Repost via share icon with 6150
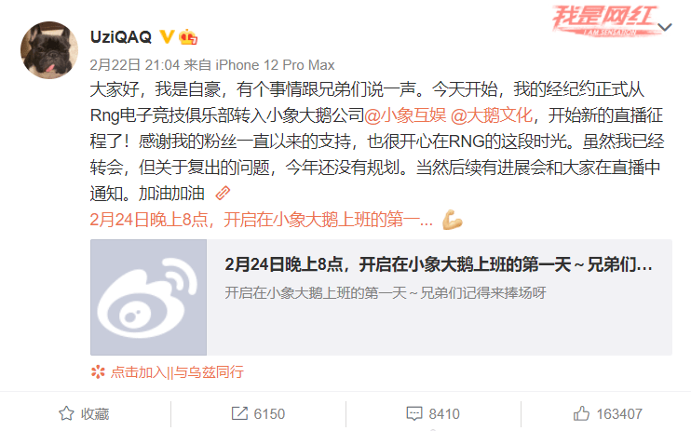The height and width of the screenshot is (431, 691). tap(258, 414)
